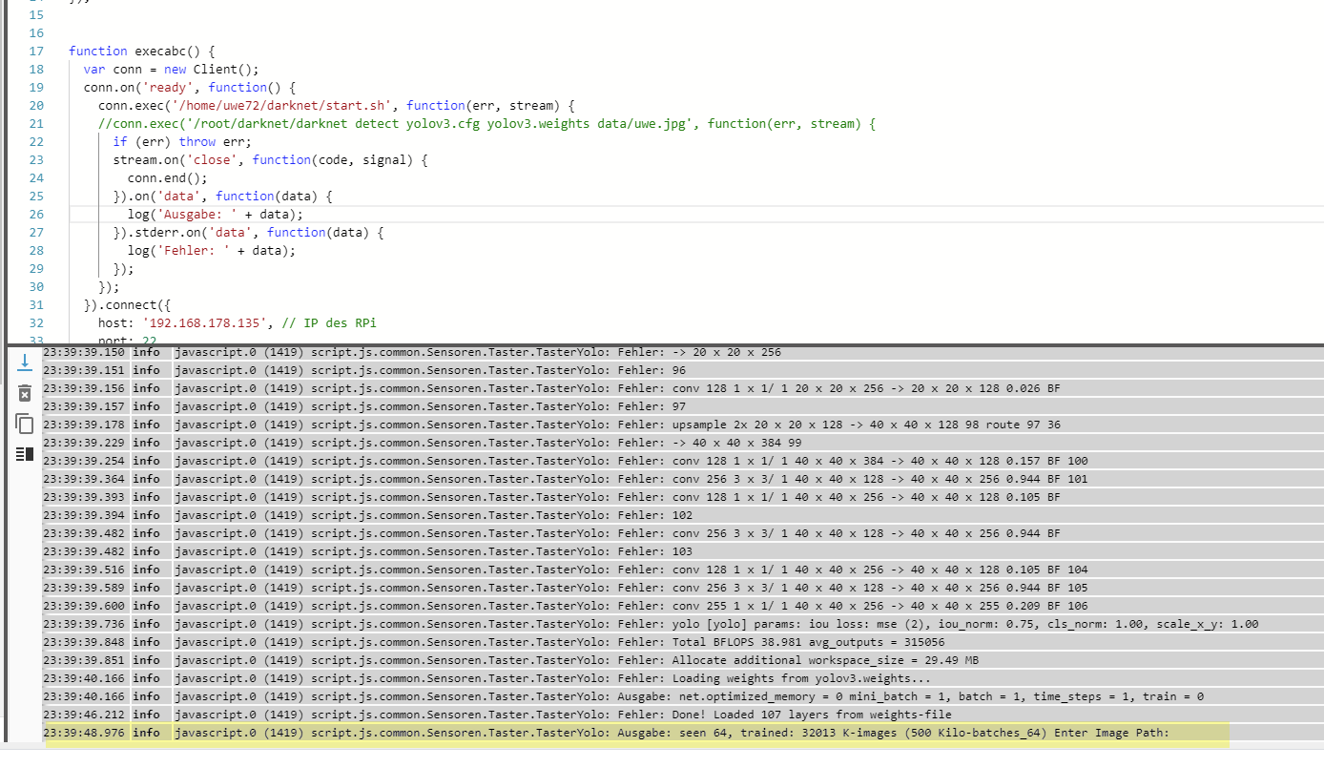Select log row with timestamp 23:39:39.516

coord(682,570)
